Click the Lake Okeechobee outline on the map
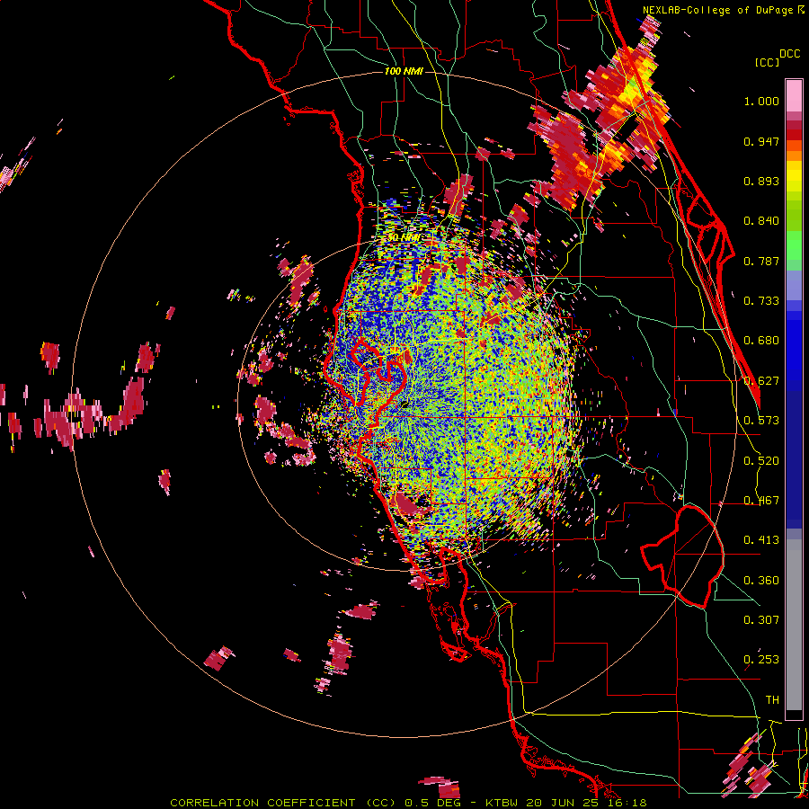 (x=682, y=556)
